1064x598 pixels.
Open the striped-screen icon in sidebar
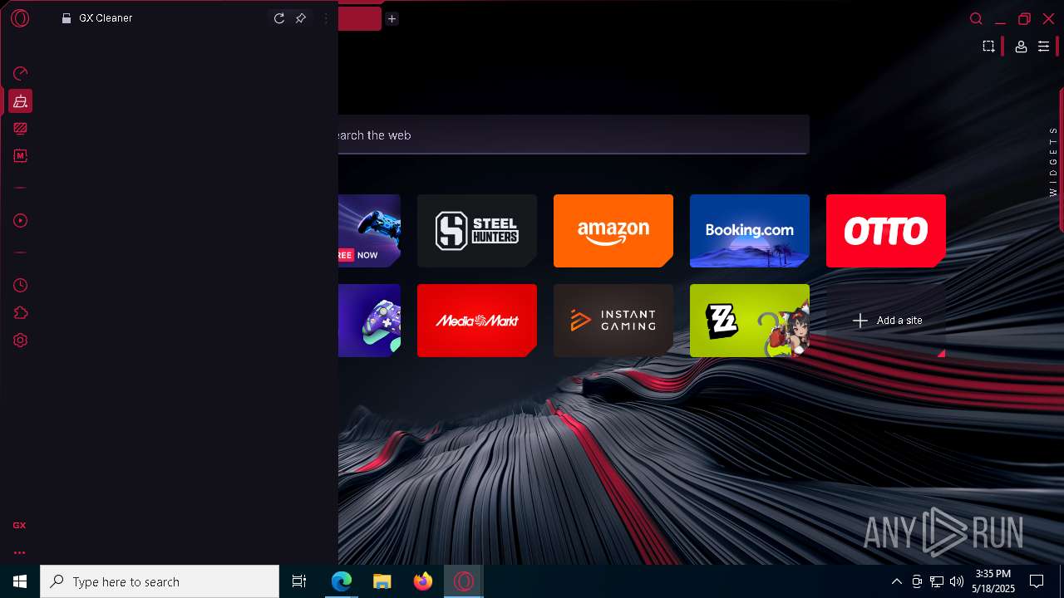click(21, 129)
